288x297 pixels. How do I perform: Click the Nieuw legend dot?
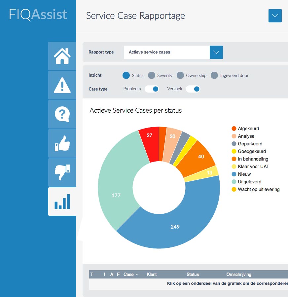[234, 174]
